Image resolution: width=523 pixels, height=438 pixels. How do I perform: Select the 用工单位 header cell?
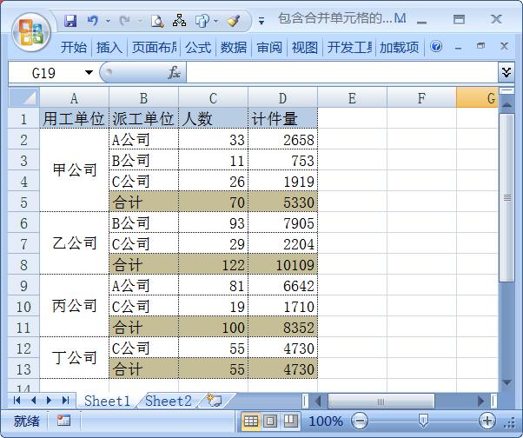click(x=74, y=118)
